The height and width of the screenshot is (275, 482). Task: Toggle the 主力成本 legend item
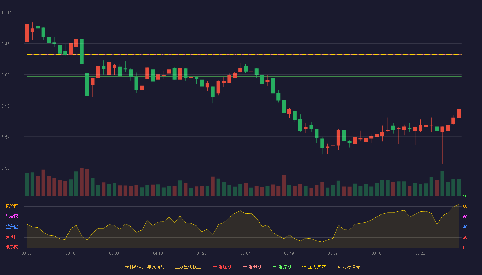tap(314, 267)
